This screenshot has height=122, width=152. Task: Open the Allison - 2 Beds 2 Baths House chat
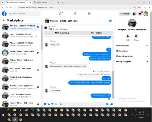pyautogui.click(x=20, y=53)
